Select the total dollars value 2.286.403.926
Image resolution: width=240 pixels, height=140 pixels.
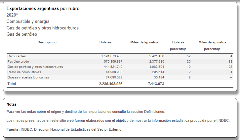click(111, 84)
